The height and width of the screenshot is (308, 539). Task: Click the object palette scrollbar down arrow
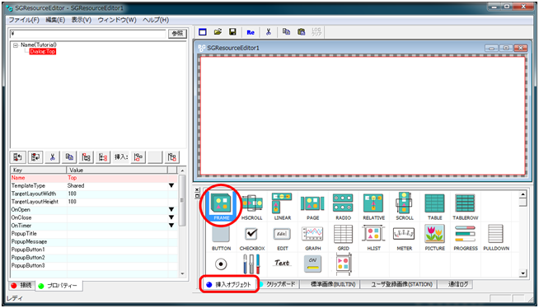523,273
